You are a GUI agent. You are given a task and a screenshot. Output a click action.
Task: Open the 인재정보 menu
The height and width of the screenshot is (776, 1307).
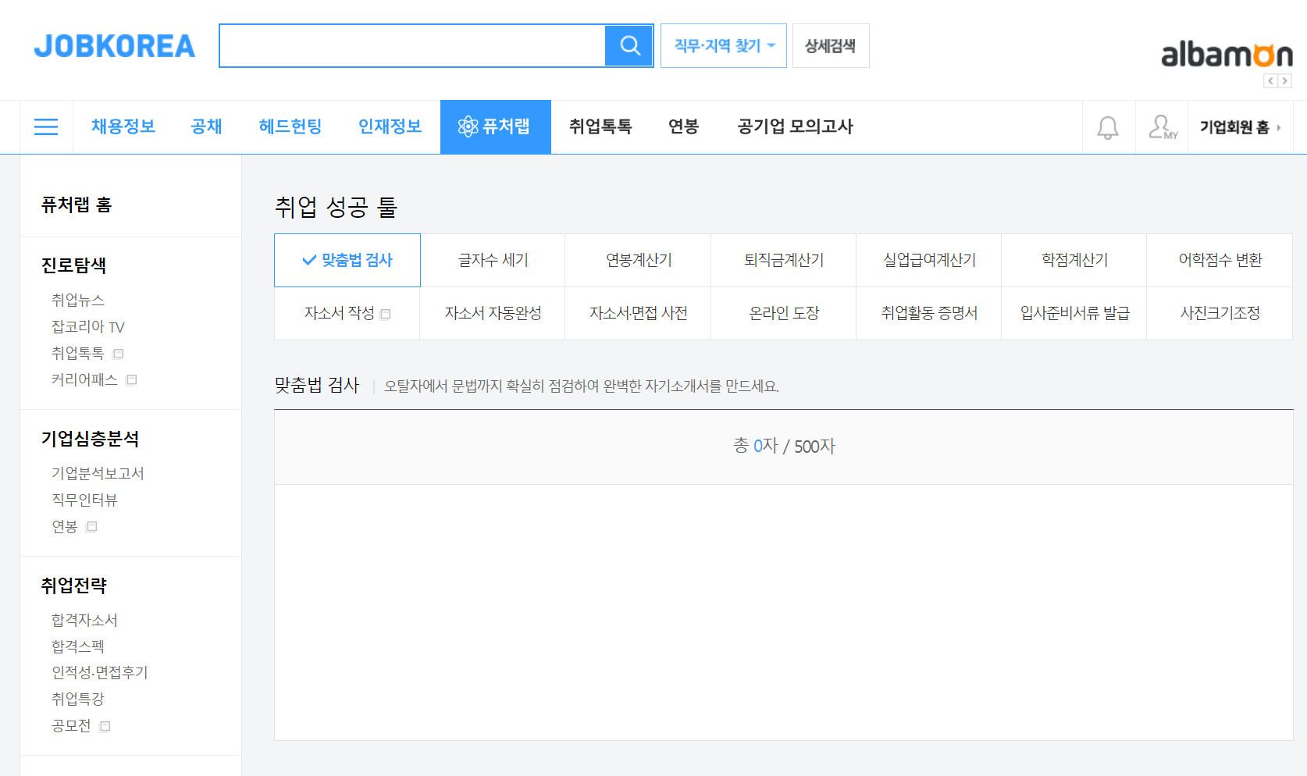click(390, 126)
